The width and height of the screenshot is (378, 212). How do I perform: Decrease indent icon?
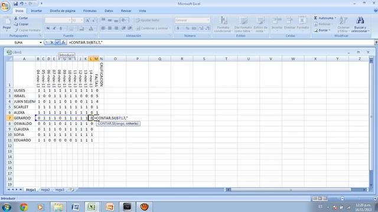click(123, 28)
